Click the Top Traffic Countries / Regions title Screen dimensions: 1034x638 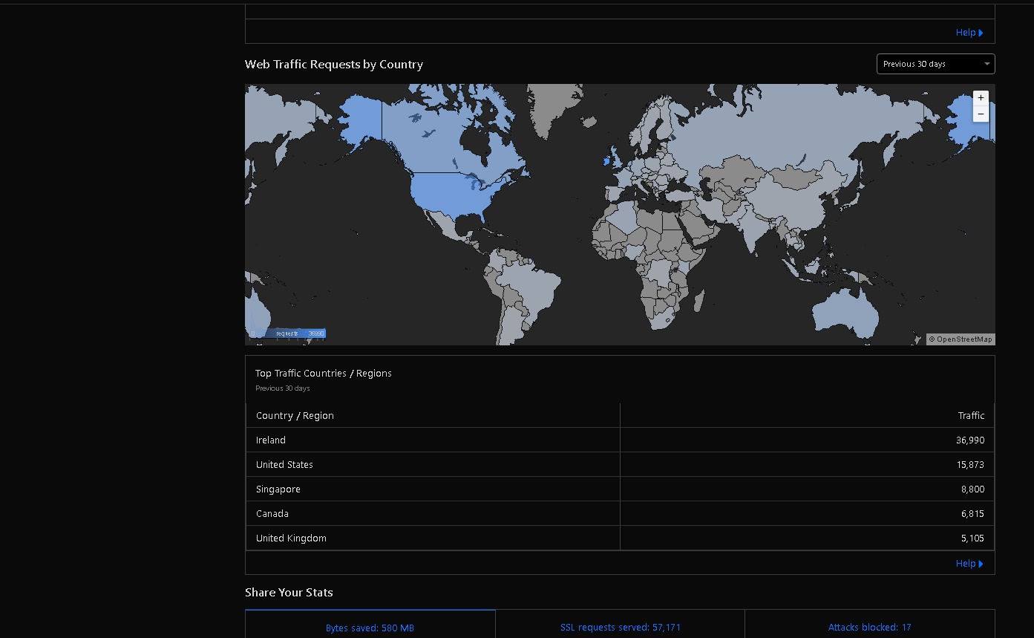tap(324, 374)
